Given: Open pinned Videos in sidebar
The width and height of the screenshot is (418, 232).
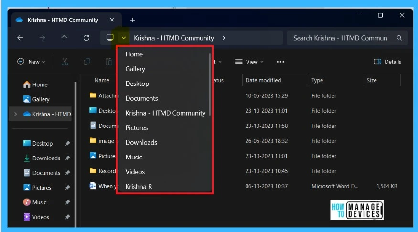Looking at the screenshot, I should (36, 217).
